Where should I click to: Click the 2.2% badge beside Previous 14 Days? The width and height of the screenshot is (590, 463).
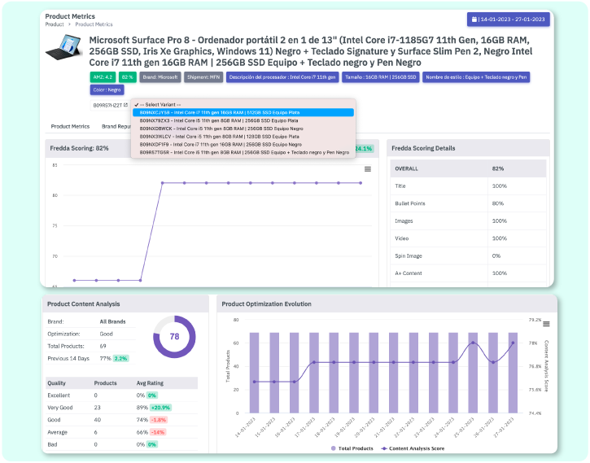click(x=120, y=359)
